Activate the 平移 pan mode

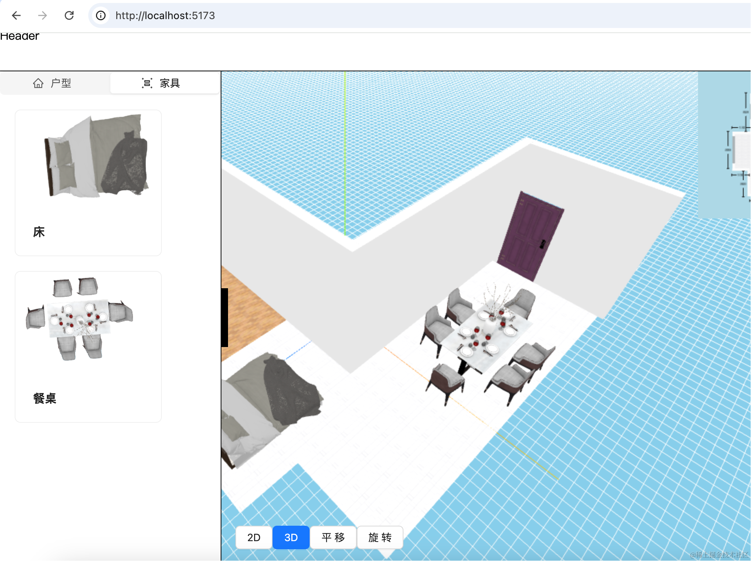tap(333, 537)
